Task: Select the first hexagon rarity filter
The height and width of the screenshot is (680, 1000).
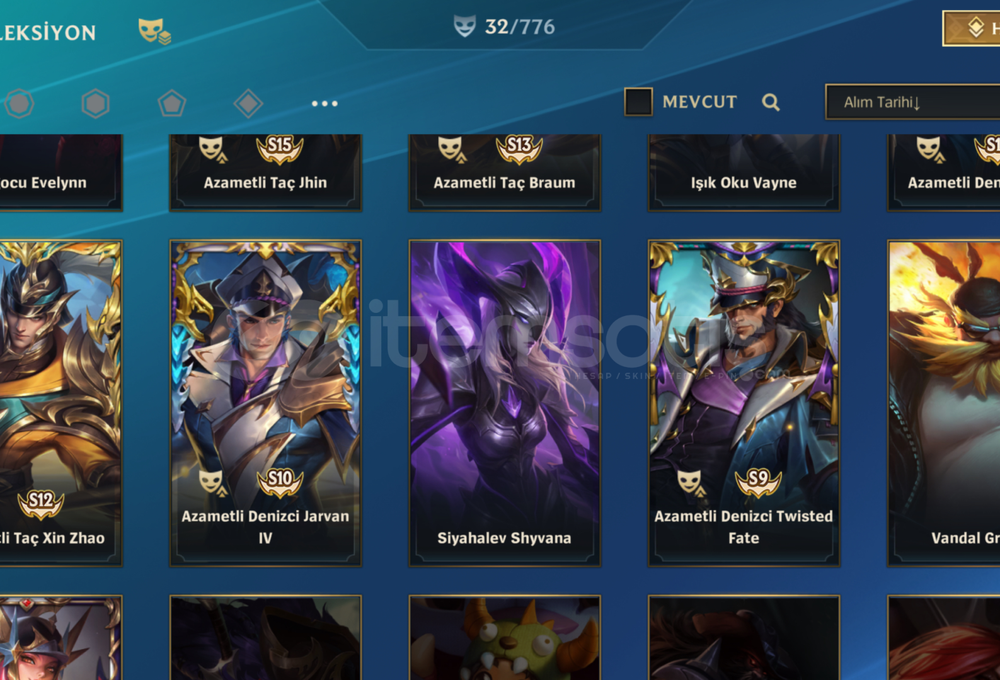Action: click(20, 103)
